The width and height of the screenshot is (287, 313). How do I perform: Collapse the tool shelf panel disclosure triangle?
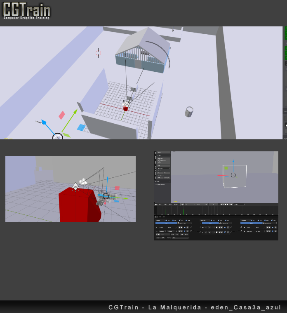[156, 181]
